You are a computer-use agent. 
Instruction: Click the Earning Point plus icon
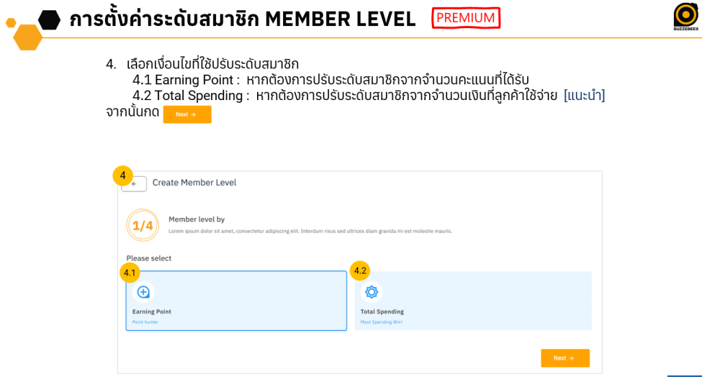click(x=143, y=292)
